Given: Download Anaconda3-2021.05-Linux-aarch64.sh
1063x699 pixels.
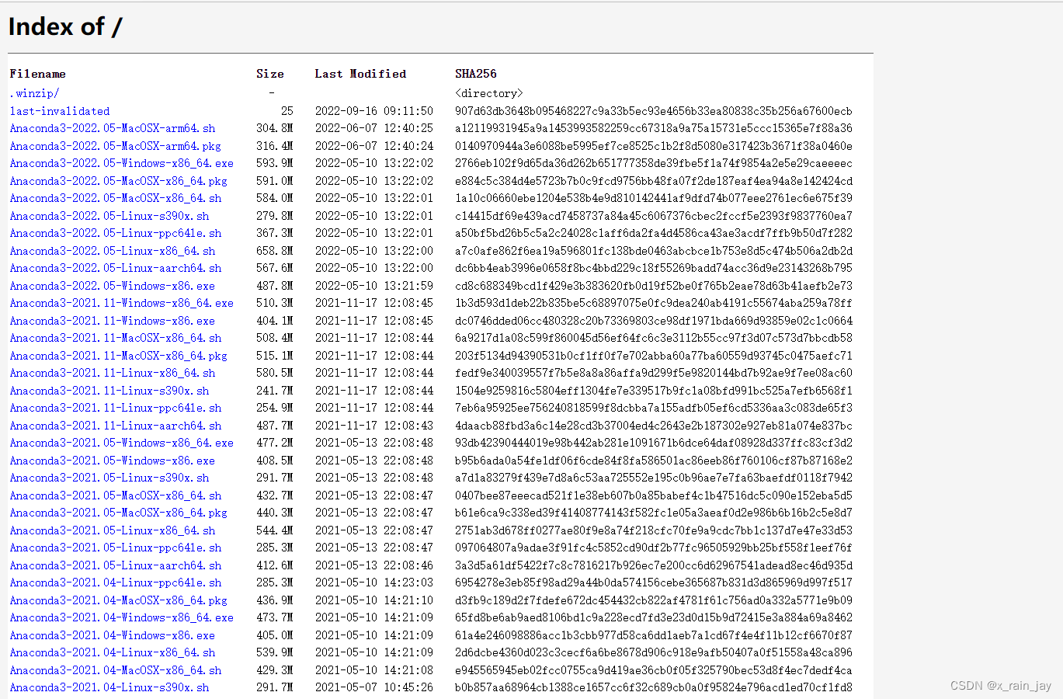Looking at the screenshot, I should [116, 565].
